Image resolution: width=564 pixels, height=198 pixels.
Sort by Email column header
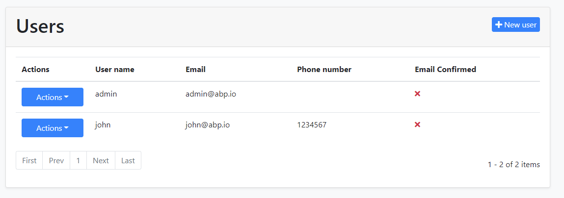click(195, 70)
